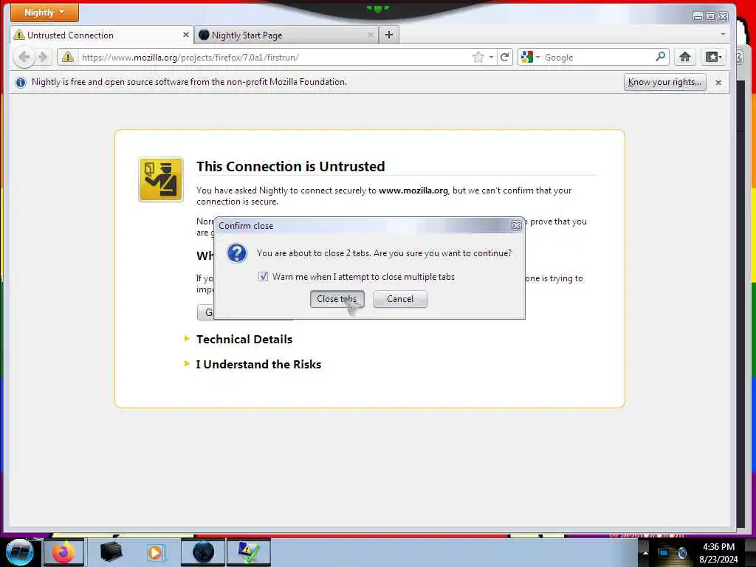Click the yellow security officer icon
This screenshot has height=567, width=756.
point(160,179)
